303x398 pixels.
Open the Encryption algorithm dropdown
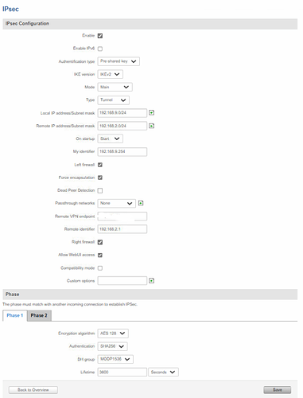tap(113, 334)
